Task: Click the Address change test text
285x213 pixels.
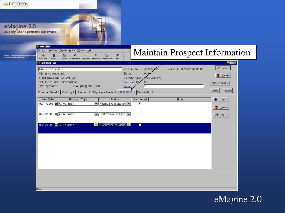Action: coord(51,73)
